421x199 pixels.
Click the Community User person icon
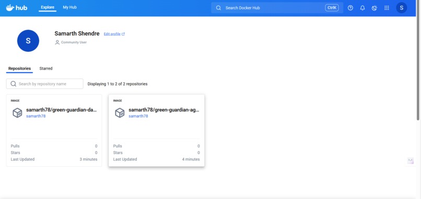click(x=57, y=42)
